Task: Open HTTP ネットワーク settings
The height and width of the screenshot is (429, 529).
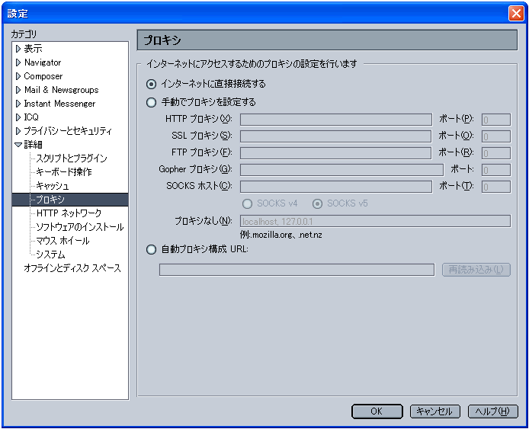Action: pos(69,213)
